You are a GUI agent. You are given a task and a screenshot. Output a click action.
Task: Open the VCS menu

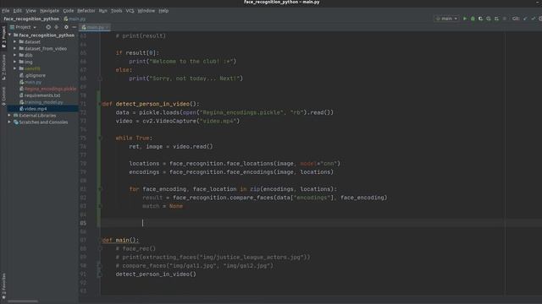[130, 11]
